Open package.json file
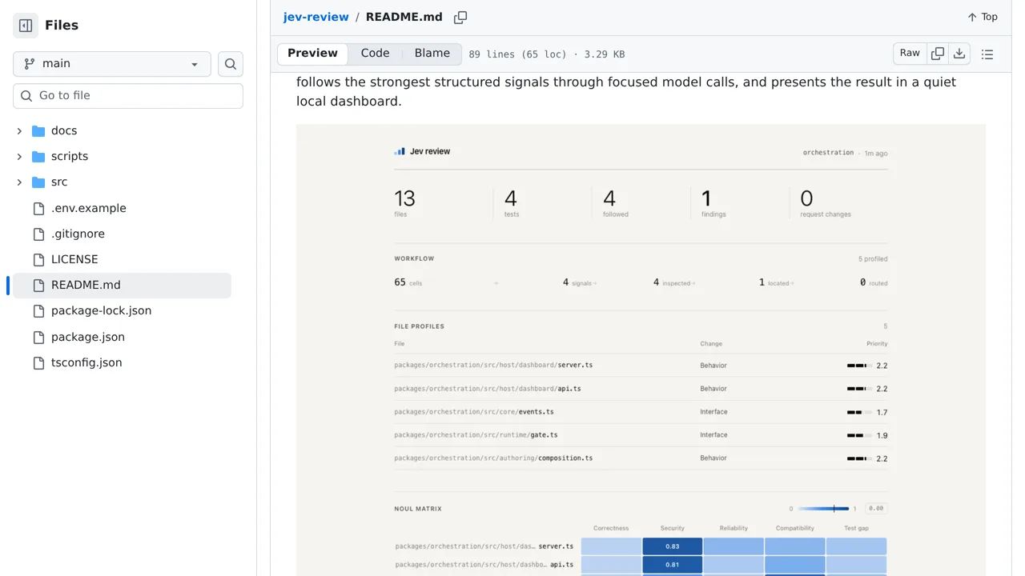The width and height of the screenshot is (1025, 576). (88, 337)
